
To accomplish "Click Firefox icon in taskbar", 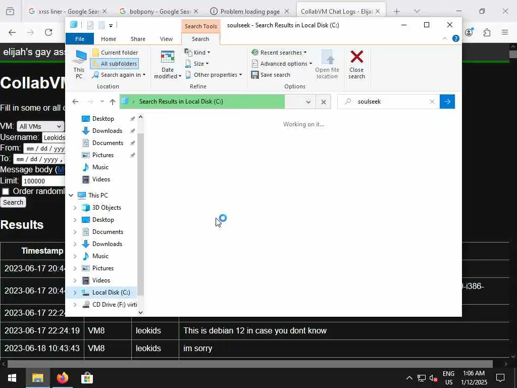I will pos(62,378).
